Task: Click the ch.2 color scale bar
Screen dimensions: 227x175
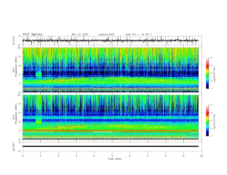Action: tap(207, 120)
